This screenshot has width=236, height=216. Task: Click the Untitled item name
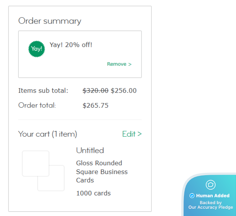(90, 150)
